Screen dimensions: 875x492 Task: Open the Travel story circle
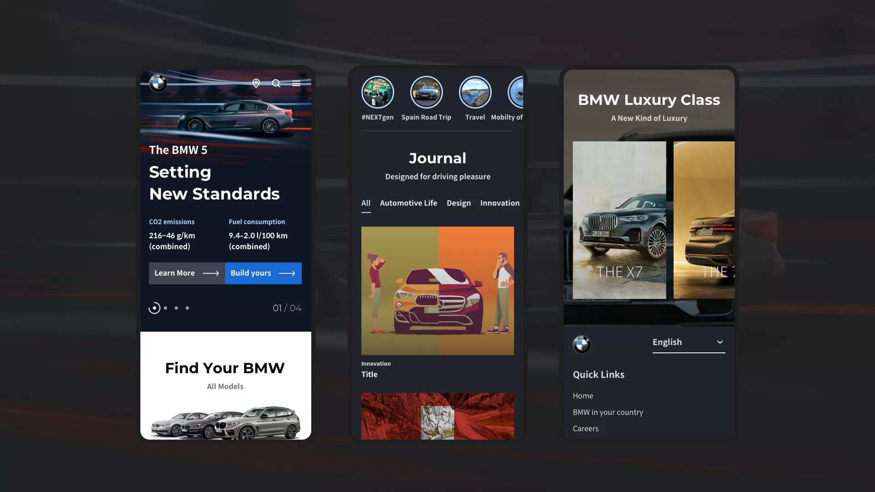(x=475, y=92)
